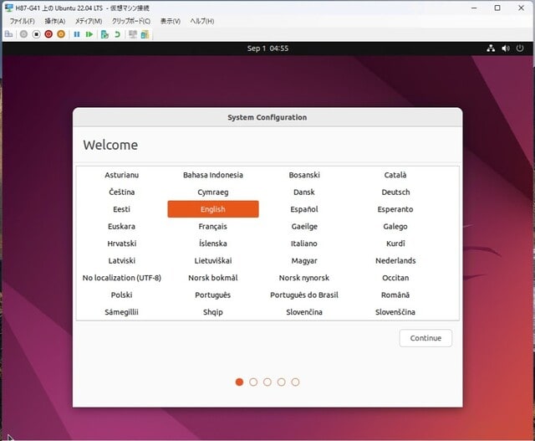Create a checkpoint with toolbar icon
The image size is (535, 441).
[x=104, y=34]
